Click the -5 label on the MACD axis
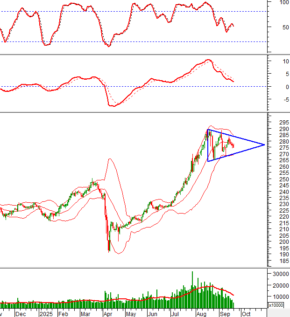The height and width of the screenshot is (317, 290). coord(282,99)
